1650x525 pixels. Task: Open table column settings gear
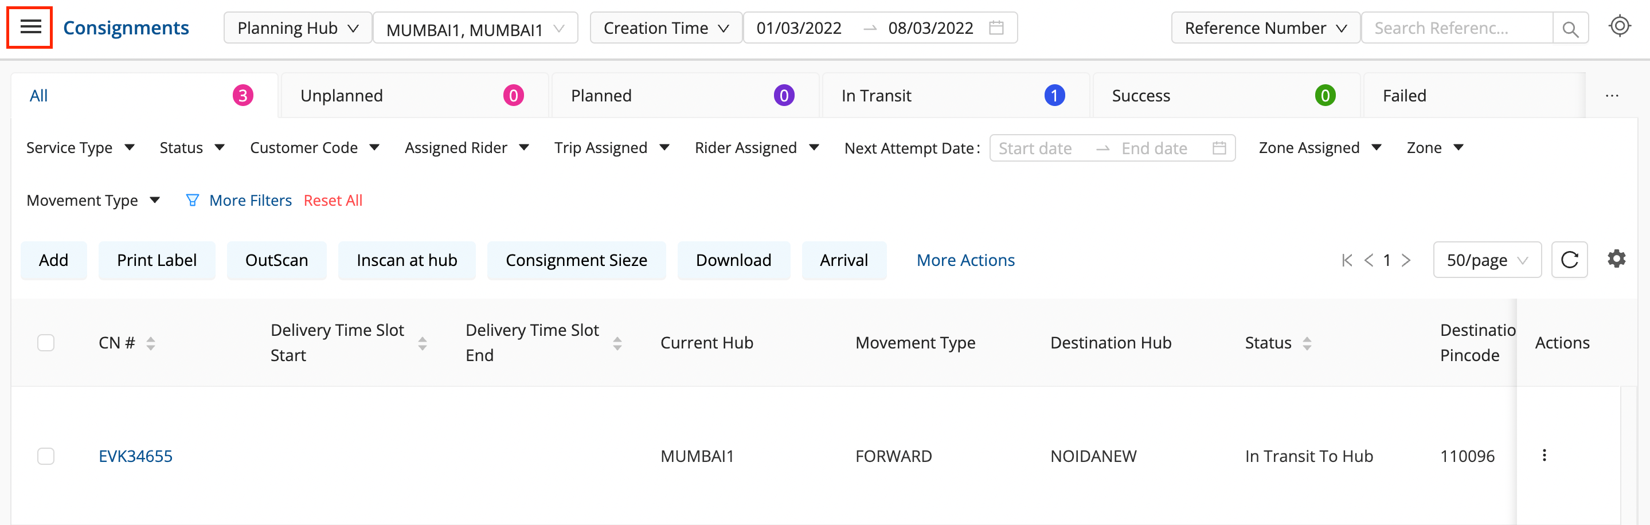tap(1617, 259)
